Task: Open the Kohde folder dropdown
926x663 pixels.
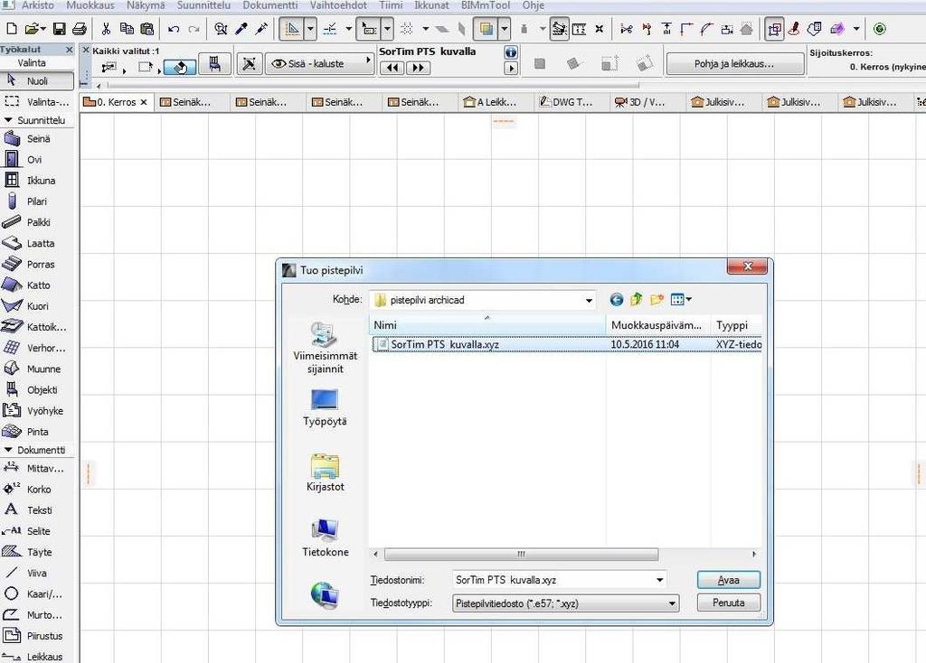Action: pos(589,300)
